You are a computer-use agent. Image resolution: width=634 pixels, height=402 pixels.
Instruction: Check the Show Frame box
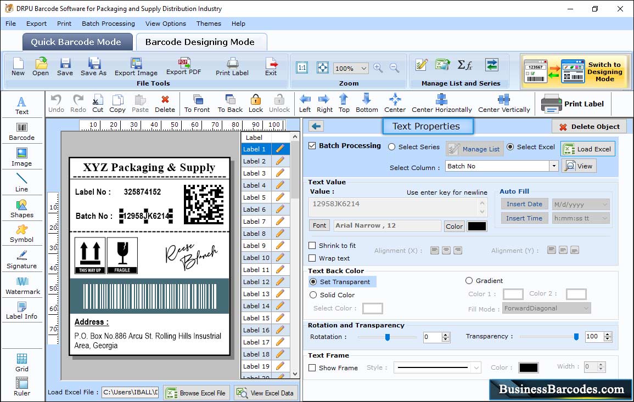(312, 367)
